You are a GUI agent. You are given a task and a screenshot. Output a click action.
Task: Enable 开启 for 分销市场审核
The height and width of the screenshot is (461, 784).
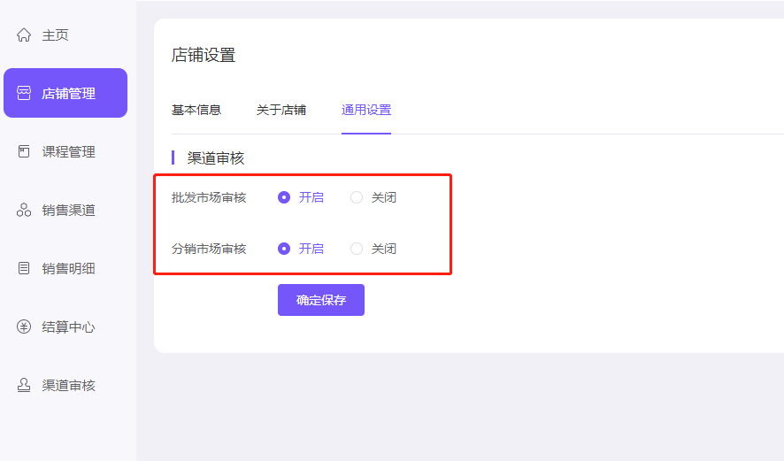coord(284,249)
